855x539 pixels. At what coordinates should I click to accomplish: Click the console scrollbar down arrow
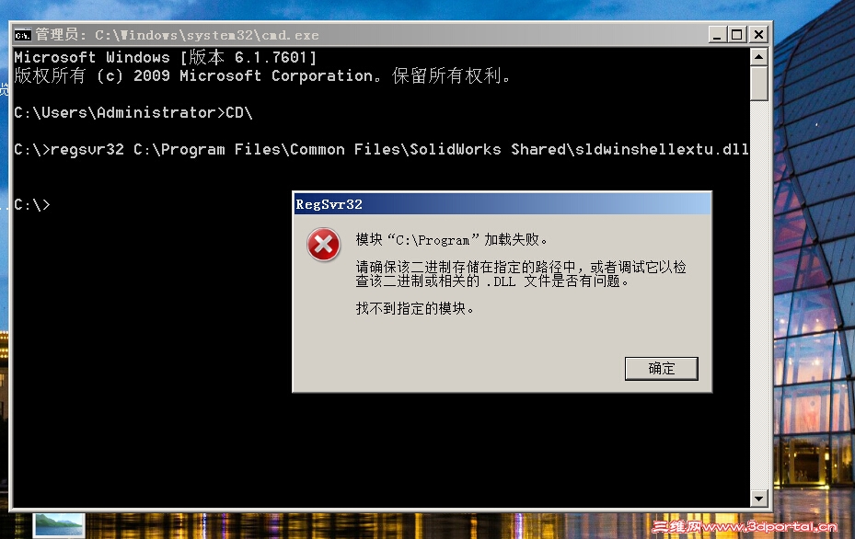[x=759, y=499]
